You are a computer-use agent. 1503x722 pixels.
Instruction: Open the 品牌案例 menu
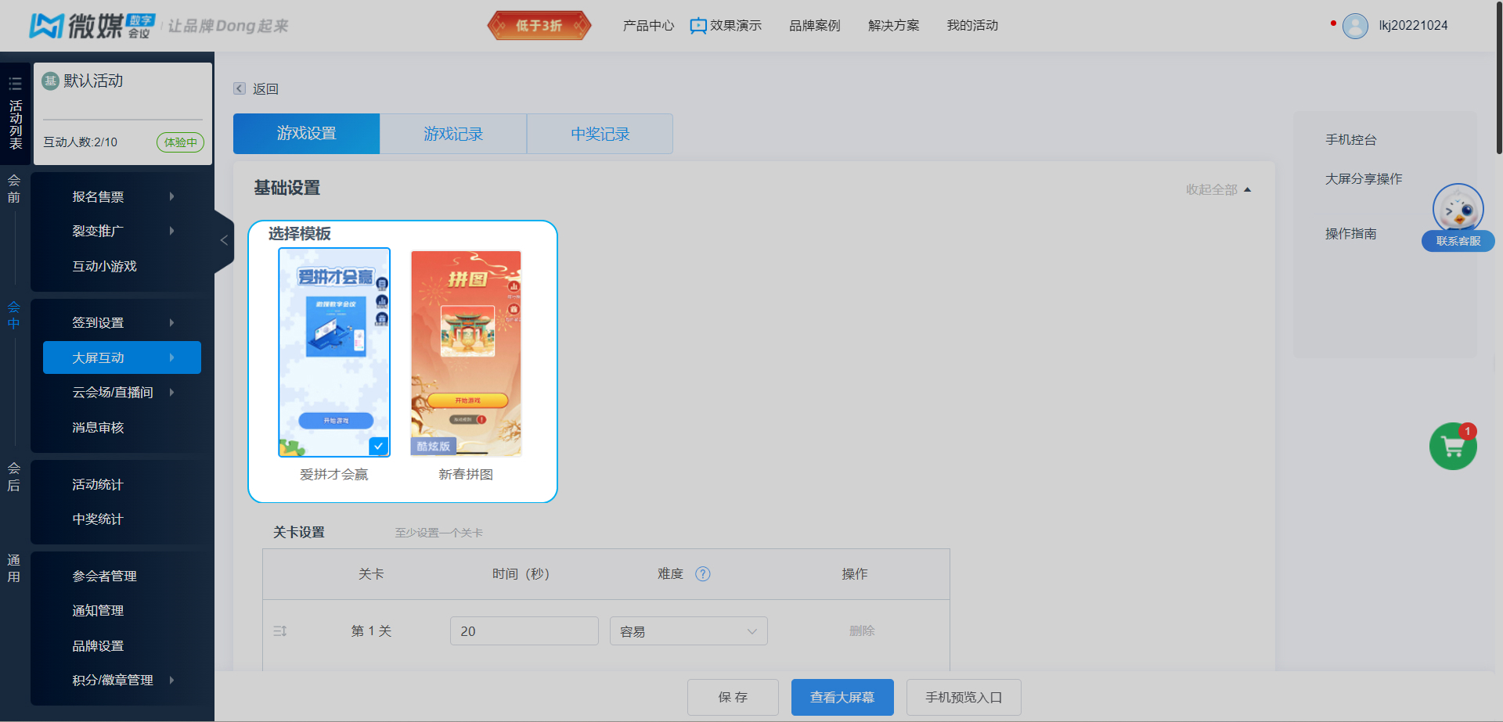pyautogui.click(x=814, y=26)
